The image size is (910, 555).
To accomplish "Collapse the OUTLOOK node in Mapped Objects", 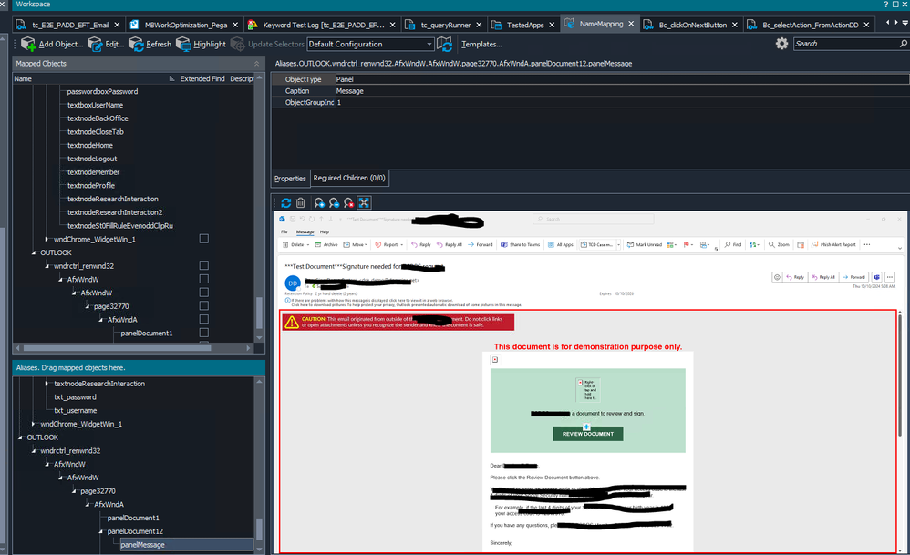I will coord(34,252).
